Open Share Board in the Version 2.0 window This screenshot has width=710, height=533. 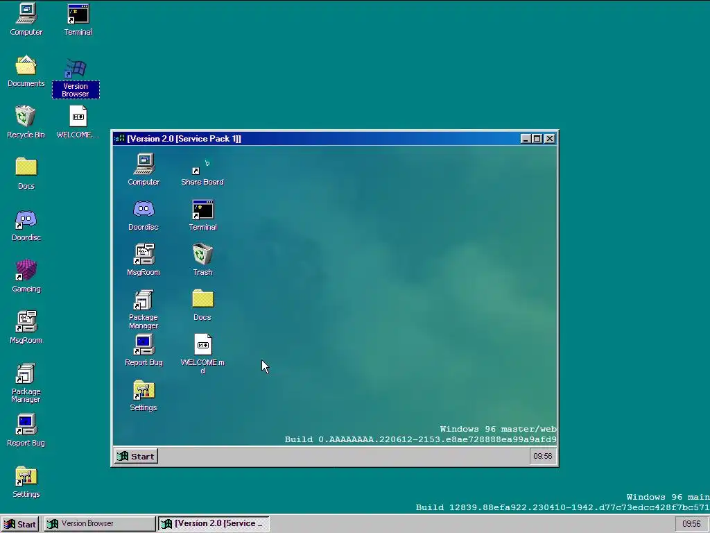202,171
